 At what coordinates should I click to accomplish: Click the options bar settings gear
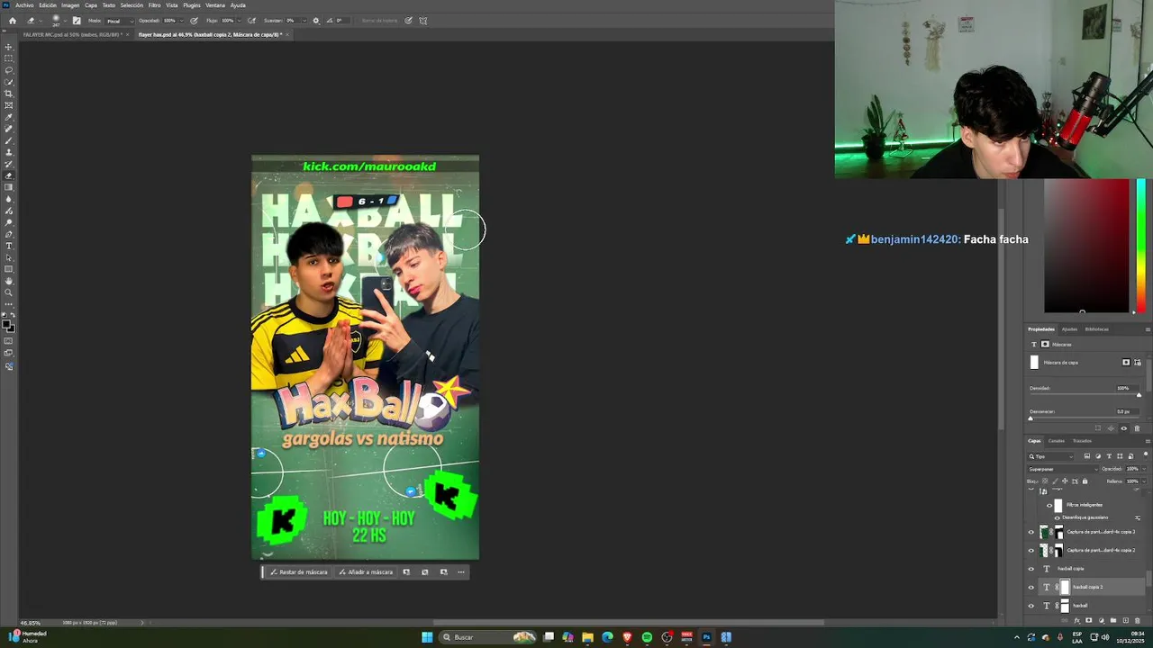coord(315,20)
